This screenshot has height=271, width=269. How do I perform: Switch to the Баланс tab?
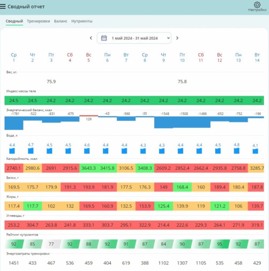61,21
